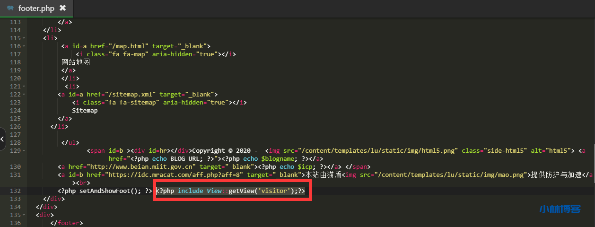Collapse the div block at line 135
Image resolution: width=595 pixels, height=227 pixels.
(x=24, y=215)
